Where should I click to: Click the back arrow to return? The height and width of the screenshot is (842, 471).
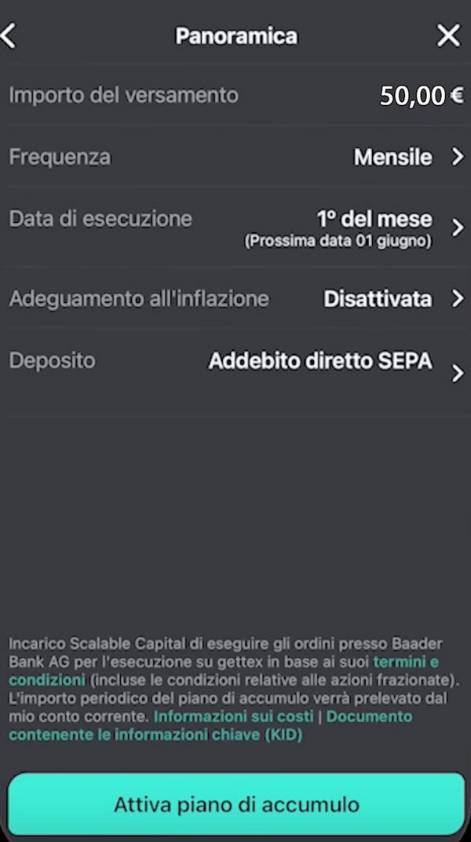[10, 35]
